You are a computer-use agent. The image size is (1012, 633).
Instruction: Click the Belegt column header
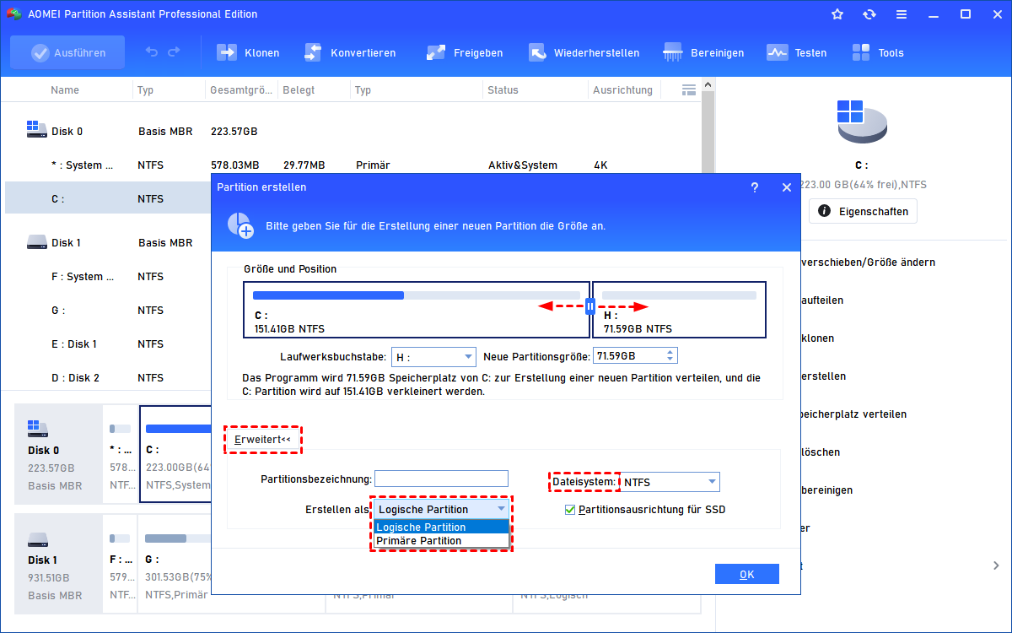tap(299, 89)
